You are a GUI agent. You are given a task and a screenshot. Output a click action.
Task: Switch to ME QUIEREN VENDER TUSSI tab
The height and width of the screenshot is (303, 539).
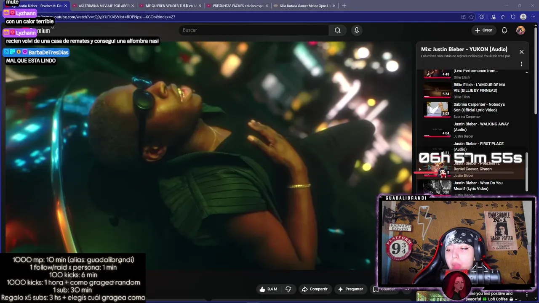click(171, 6)
